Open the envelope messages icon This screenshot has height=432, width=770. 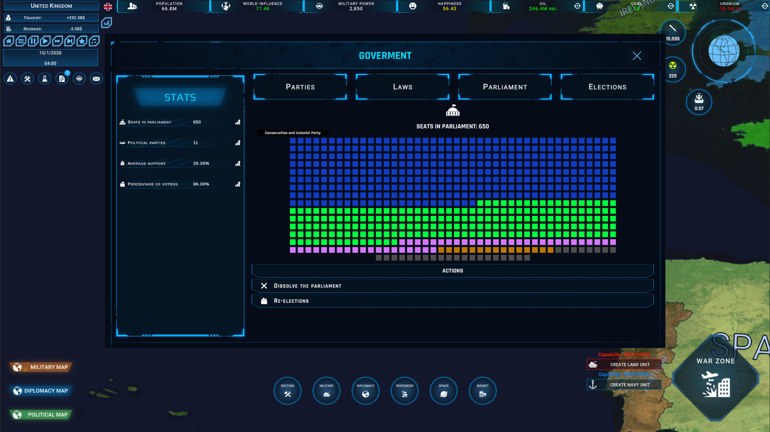[x=96, y=79]
